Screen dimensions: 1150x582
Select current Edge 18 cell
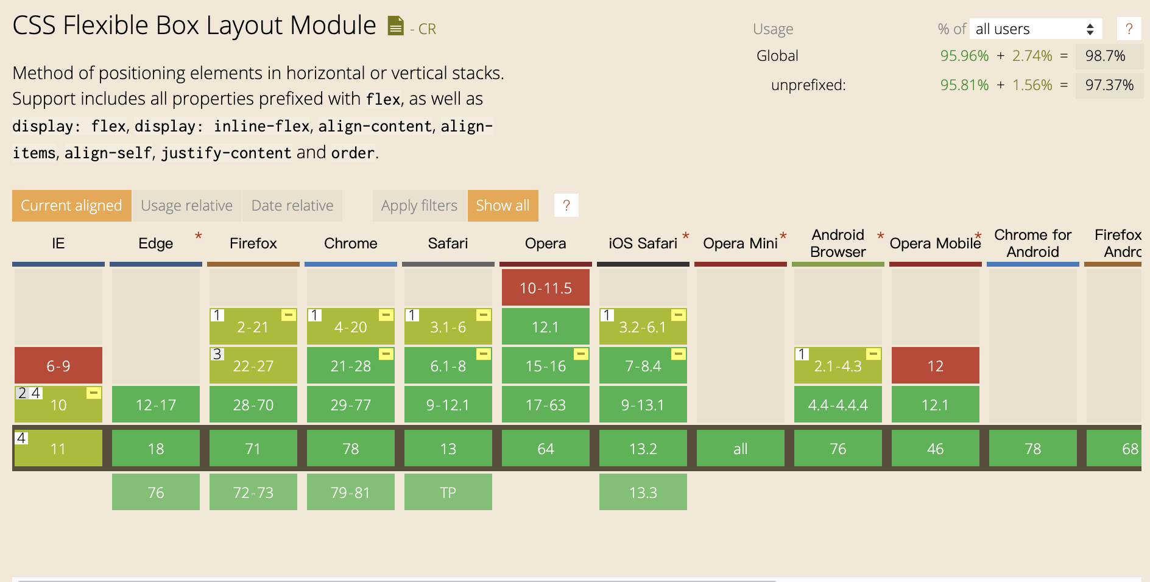tap(156, 448)
